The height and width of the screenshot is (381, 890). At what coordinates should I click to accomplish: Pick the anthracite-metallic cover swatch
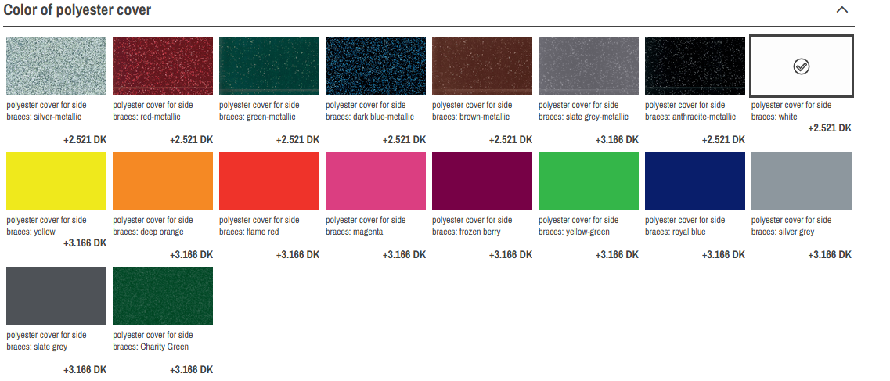(x=695, y=66)
